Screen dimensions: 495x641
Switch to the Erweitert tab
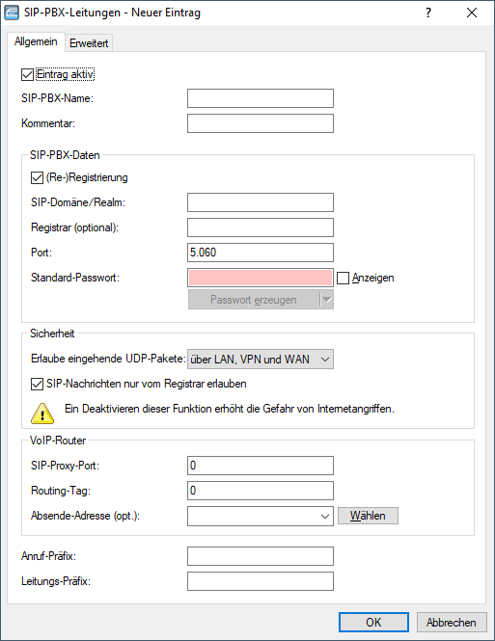89,43
